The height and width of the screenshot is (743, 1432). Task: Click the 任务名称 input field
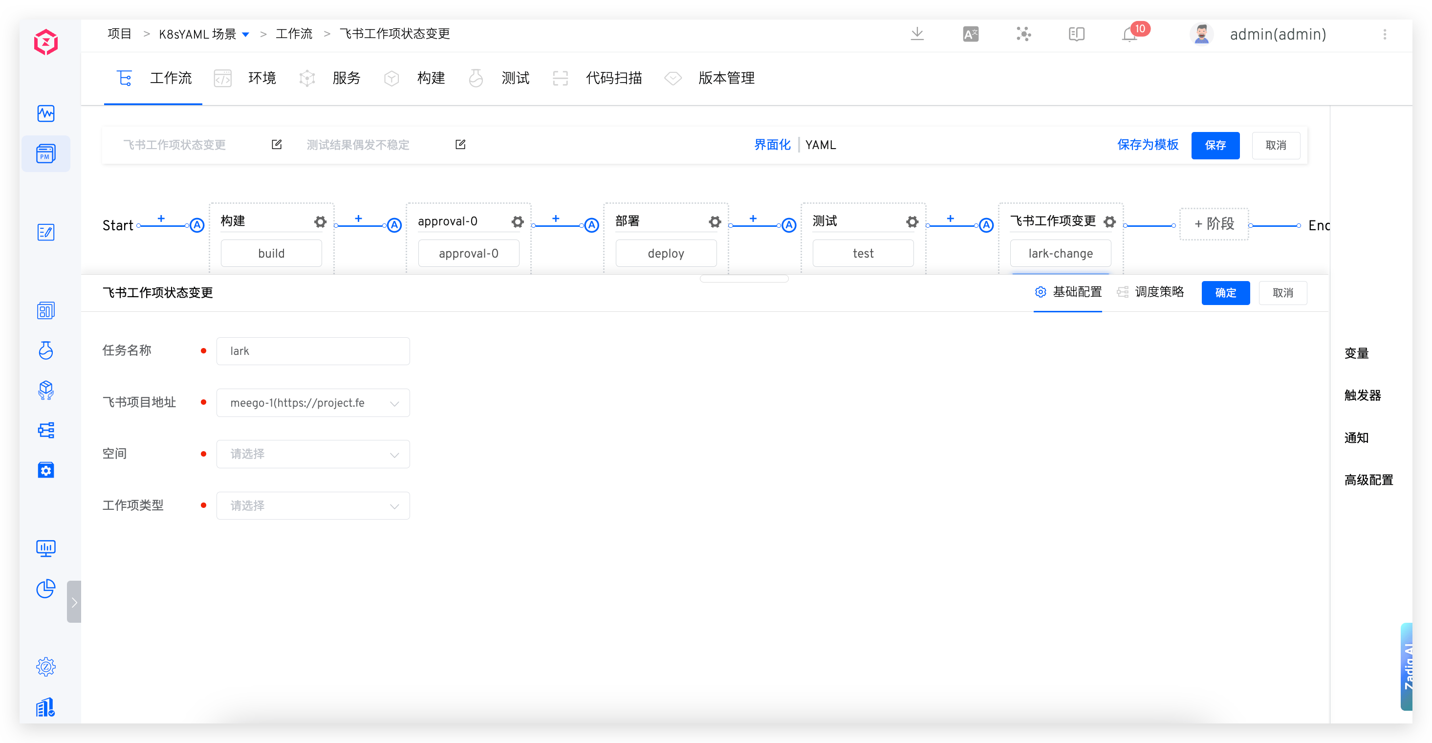click(x=313, y=351)
